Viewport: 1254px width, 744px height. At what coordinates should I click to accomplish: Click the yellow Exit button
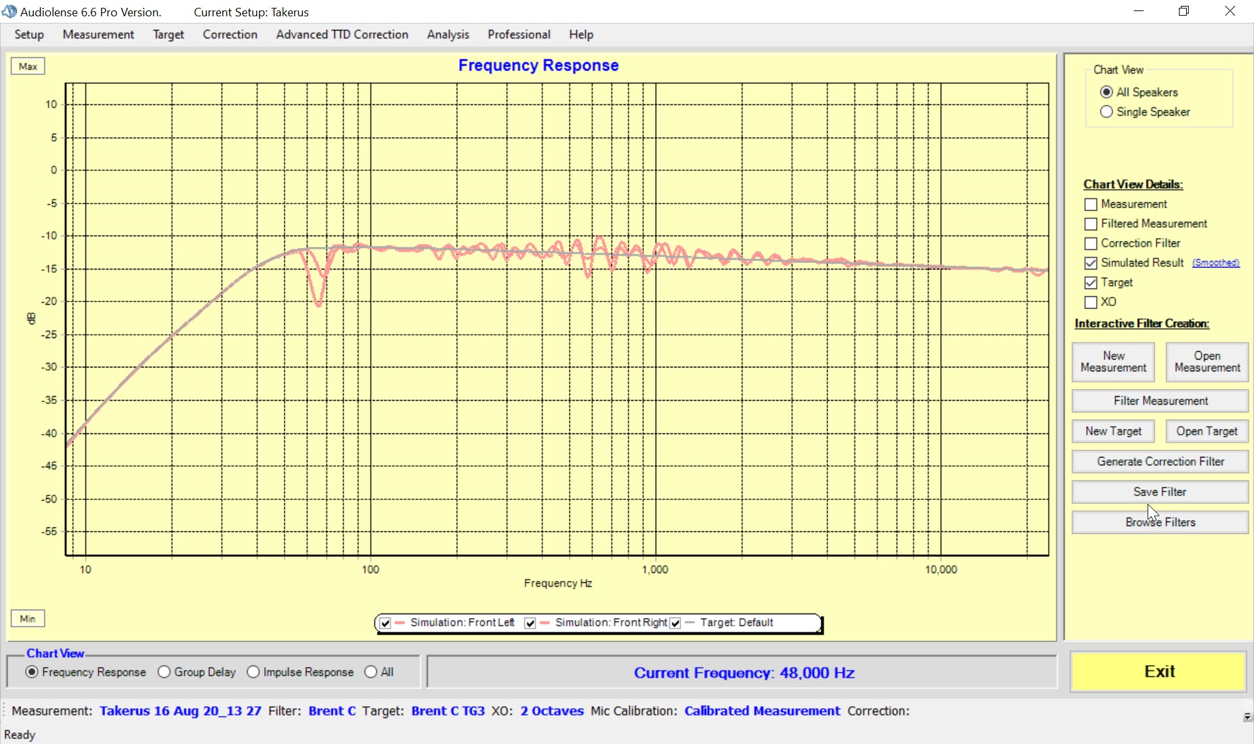tap(1159, 672)
